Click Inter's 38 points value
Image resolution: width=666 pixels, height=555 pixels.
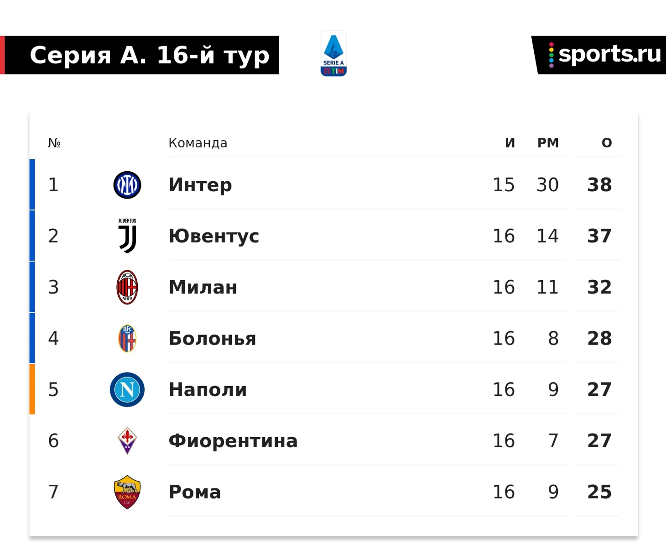click(599, 185)
